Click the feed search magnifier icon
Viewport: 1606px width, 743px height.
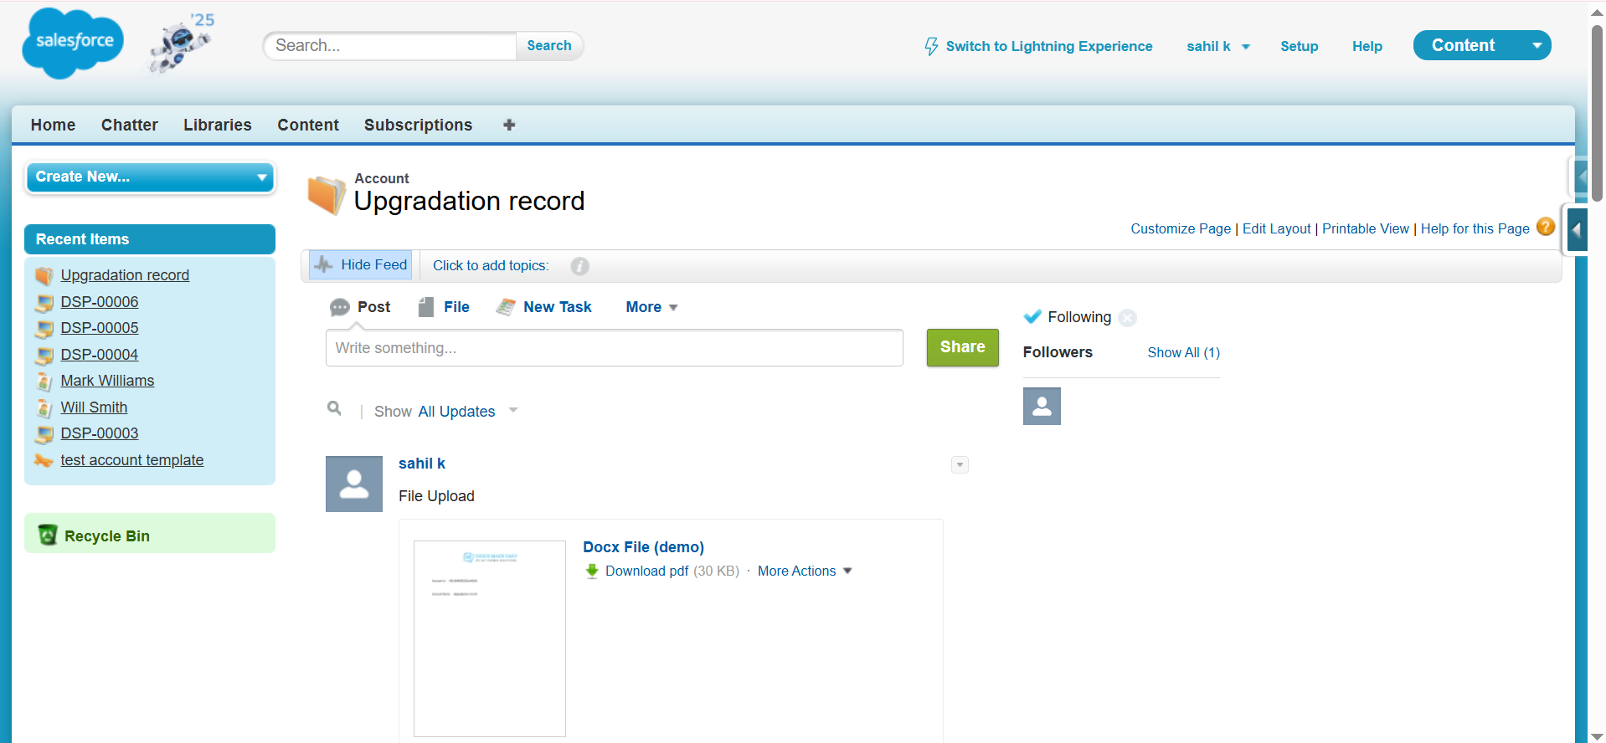(334, 408)
